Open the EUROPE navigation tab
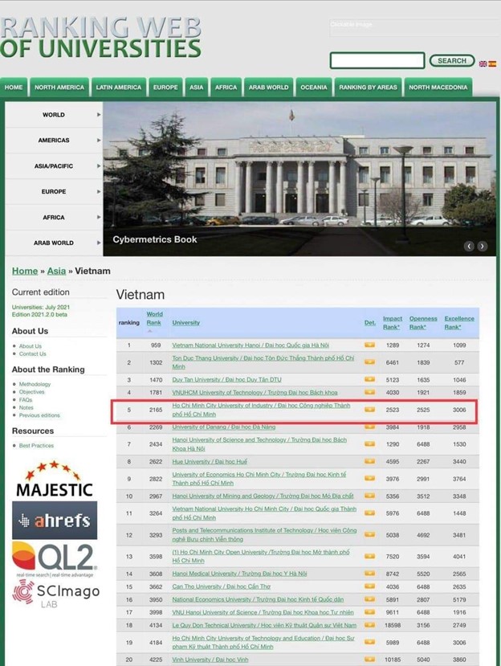Screen dimensions: 501x666 coord(165,87)
